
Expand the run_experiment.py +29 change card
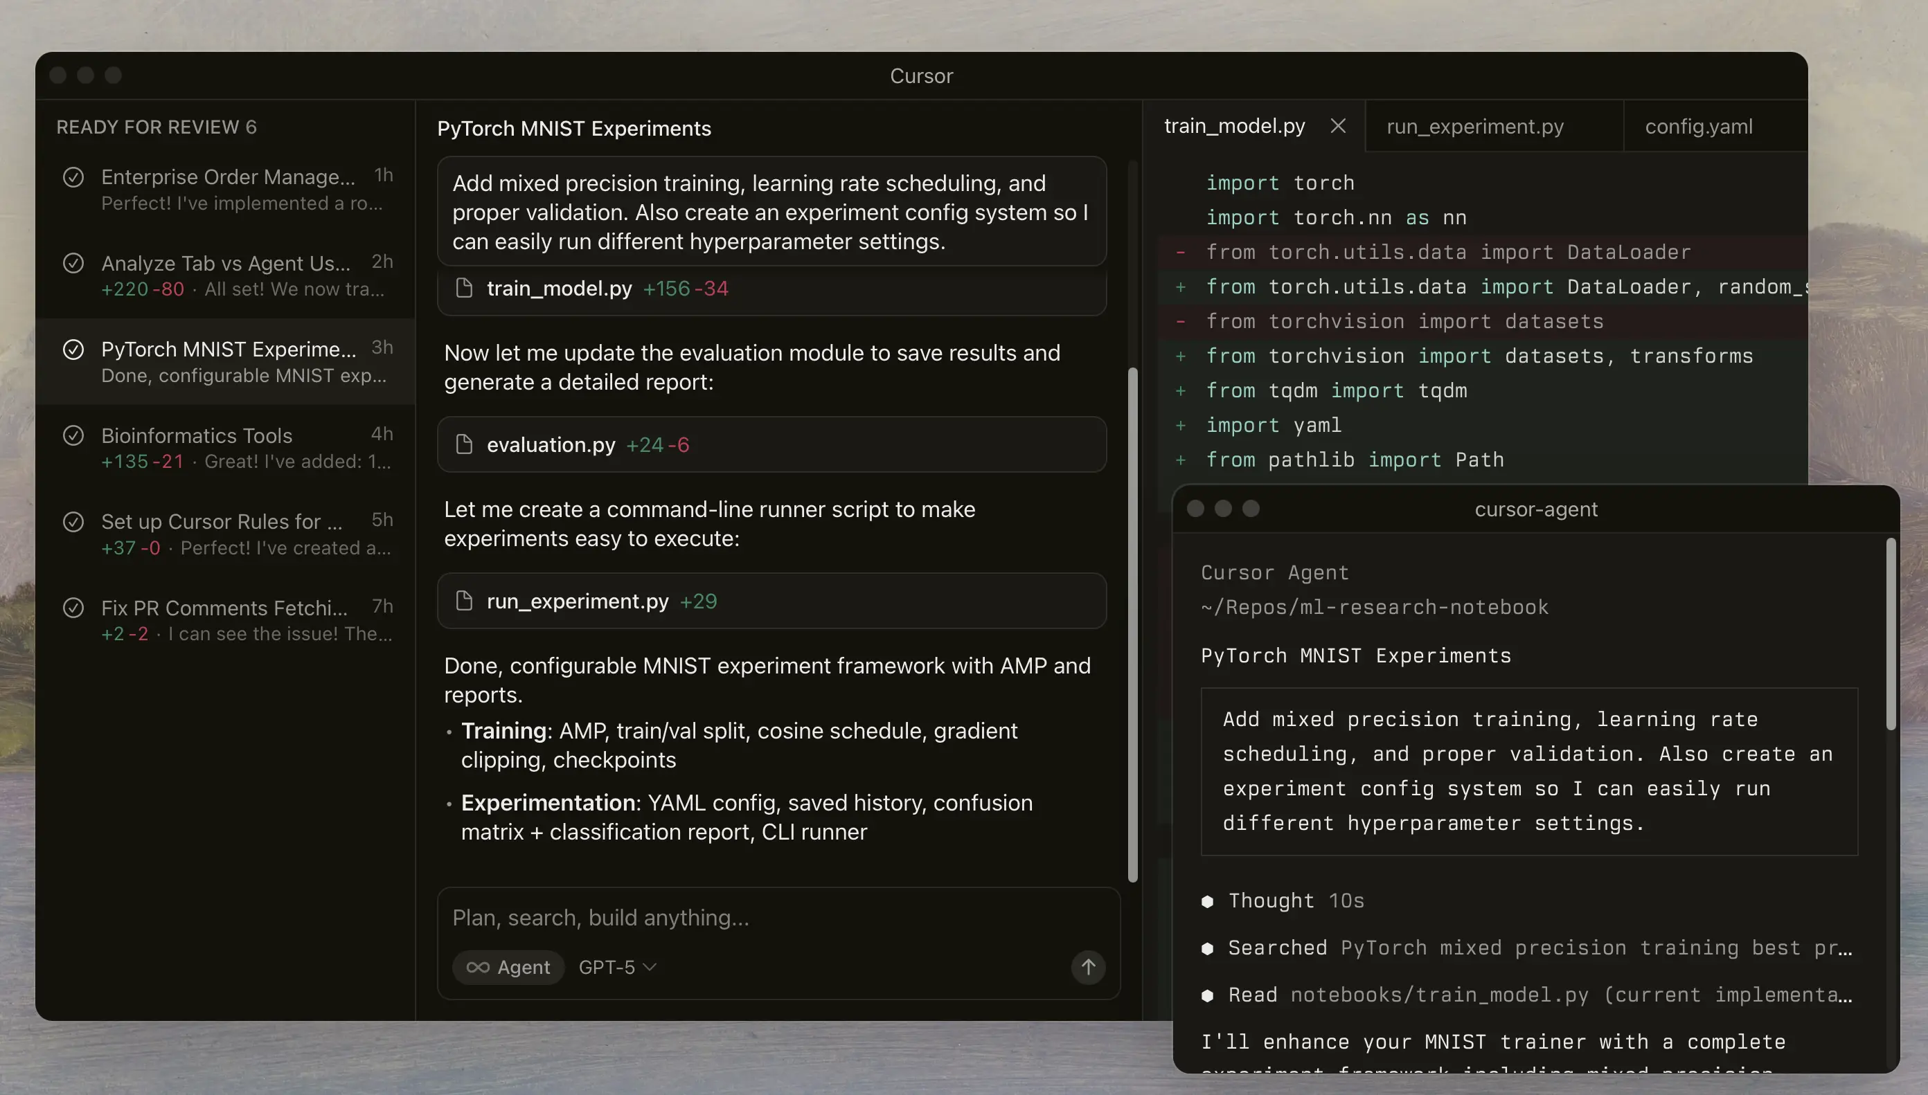tap(771, 601)
